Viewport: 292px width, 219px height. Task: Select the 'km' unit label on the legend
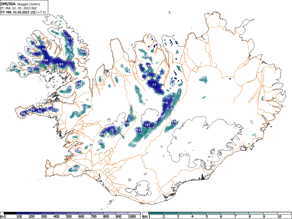click(145, 217)
